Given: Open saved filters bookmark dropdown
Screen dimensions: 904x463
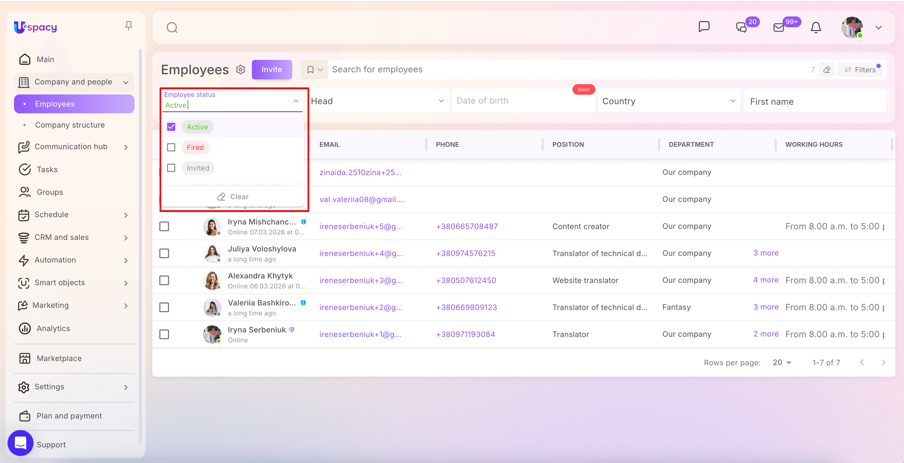Looking at the screenshot, I should coord(315,70).
